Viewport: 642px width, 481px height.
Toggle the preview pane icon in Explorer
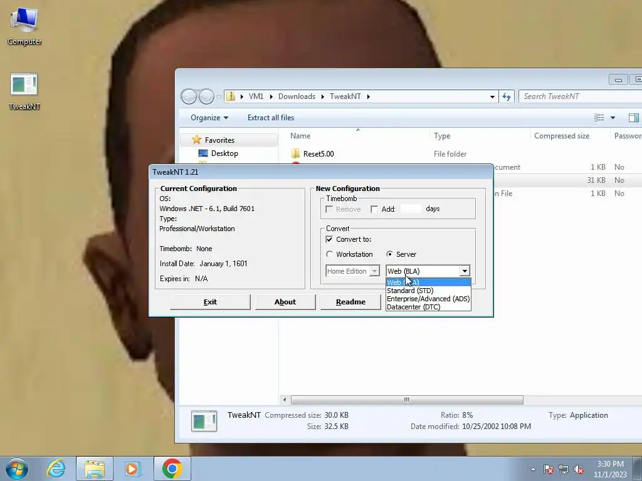click(x=633, y=118)
